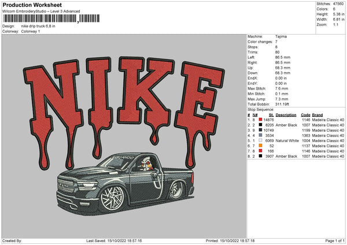Select the Total Bobbin value 311.19ft

[x=282, y=104]
